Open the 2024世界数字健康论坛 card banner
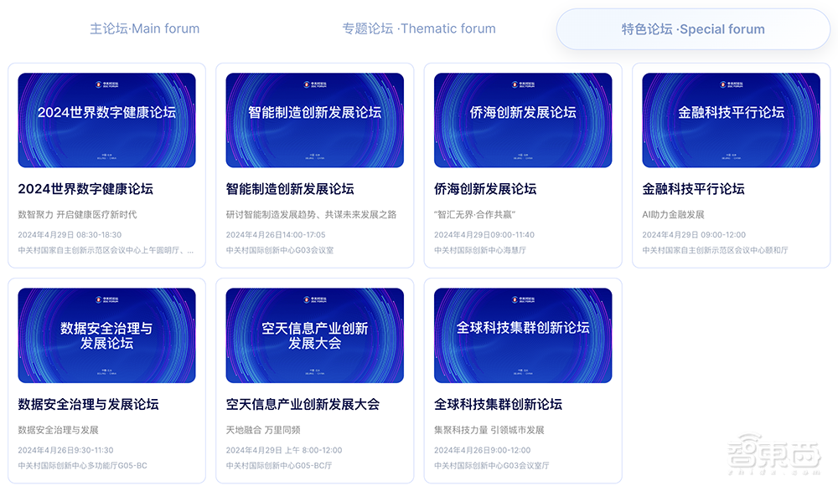Image resolution: width=838 pixels, height=491 pixels. click(x=108, y=120)
